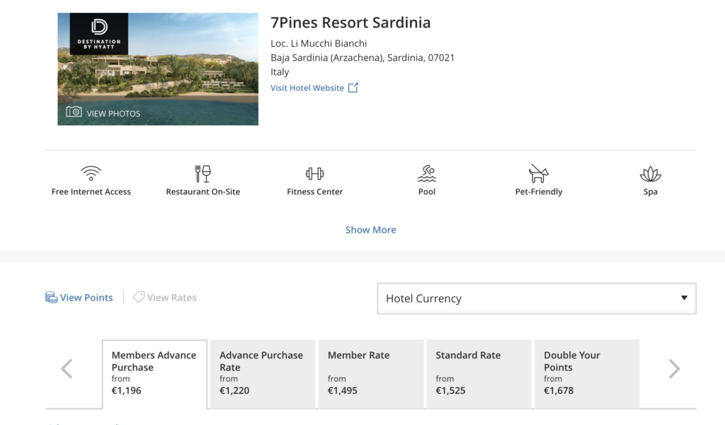Click the Pool swimmer icon
This screenshot has width=725, height=425.
point(427,173)
